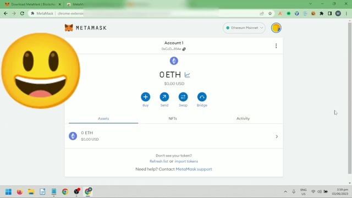
Task: Click the MetaMask fox extension icon in toolbar
Action: pyautogui.click(x=313, y=13)
